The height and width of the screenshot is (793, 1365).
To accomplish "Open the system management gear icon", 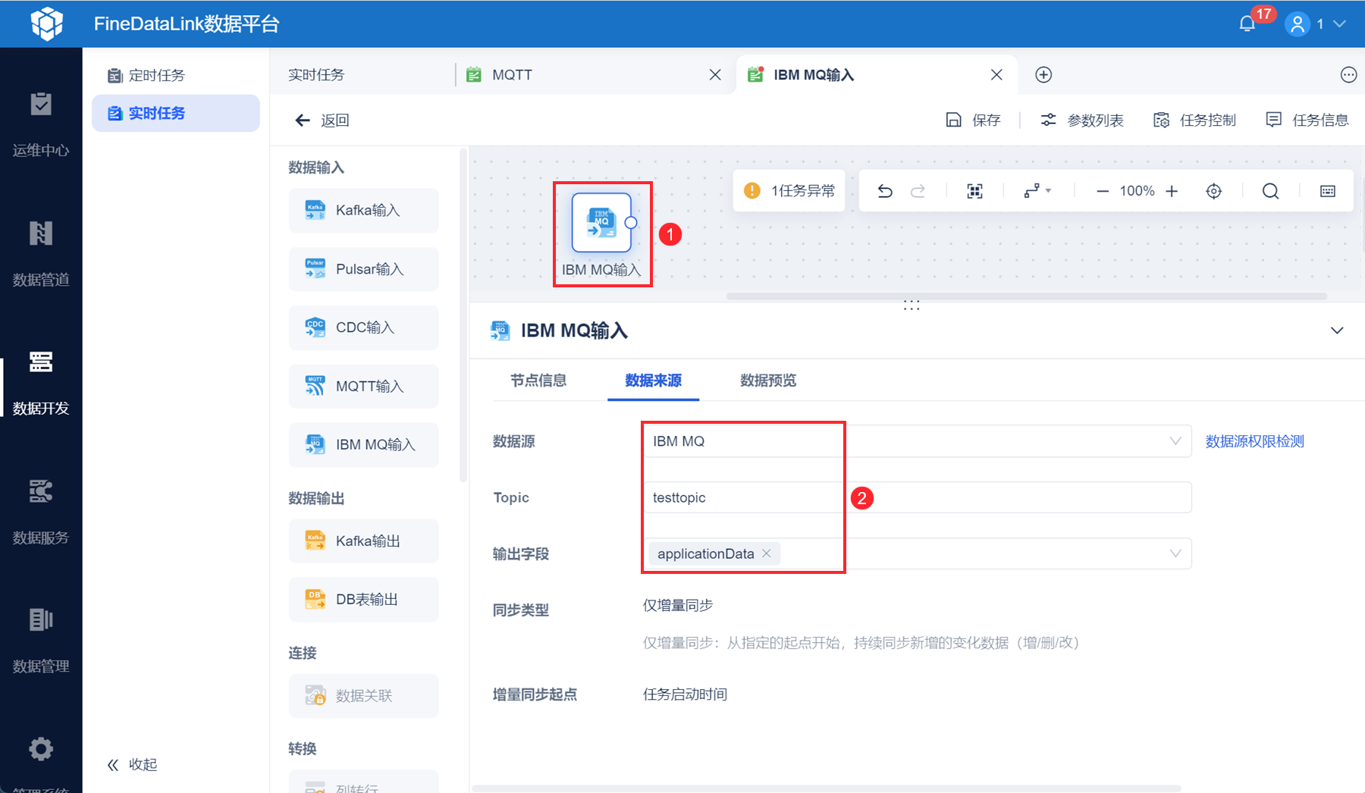I will (x=41, y=749).
